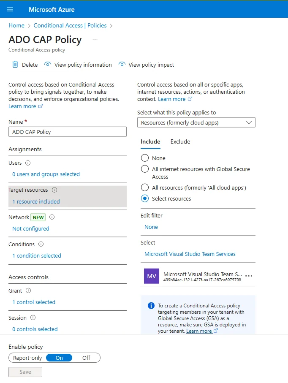Select All internet resources with Global Secure Access

144,169
